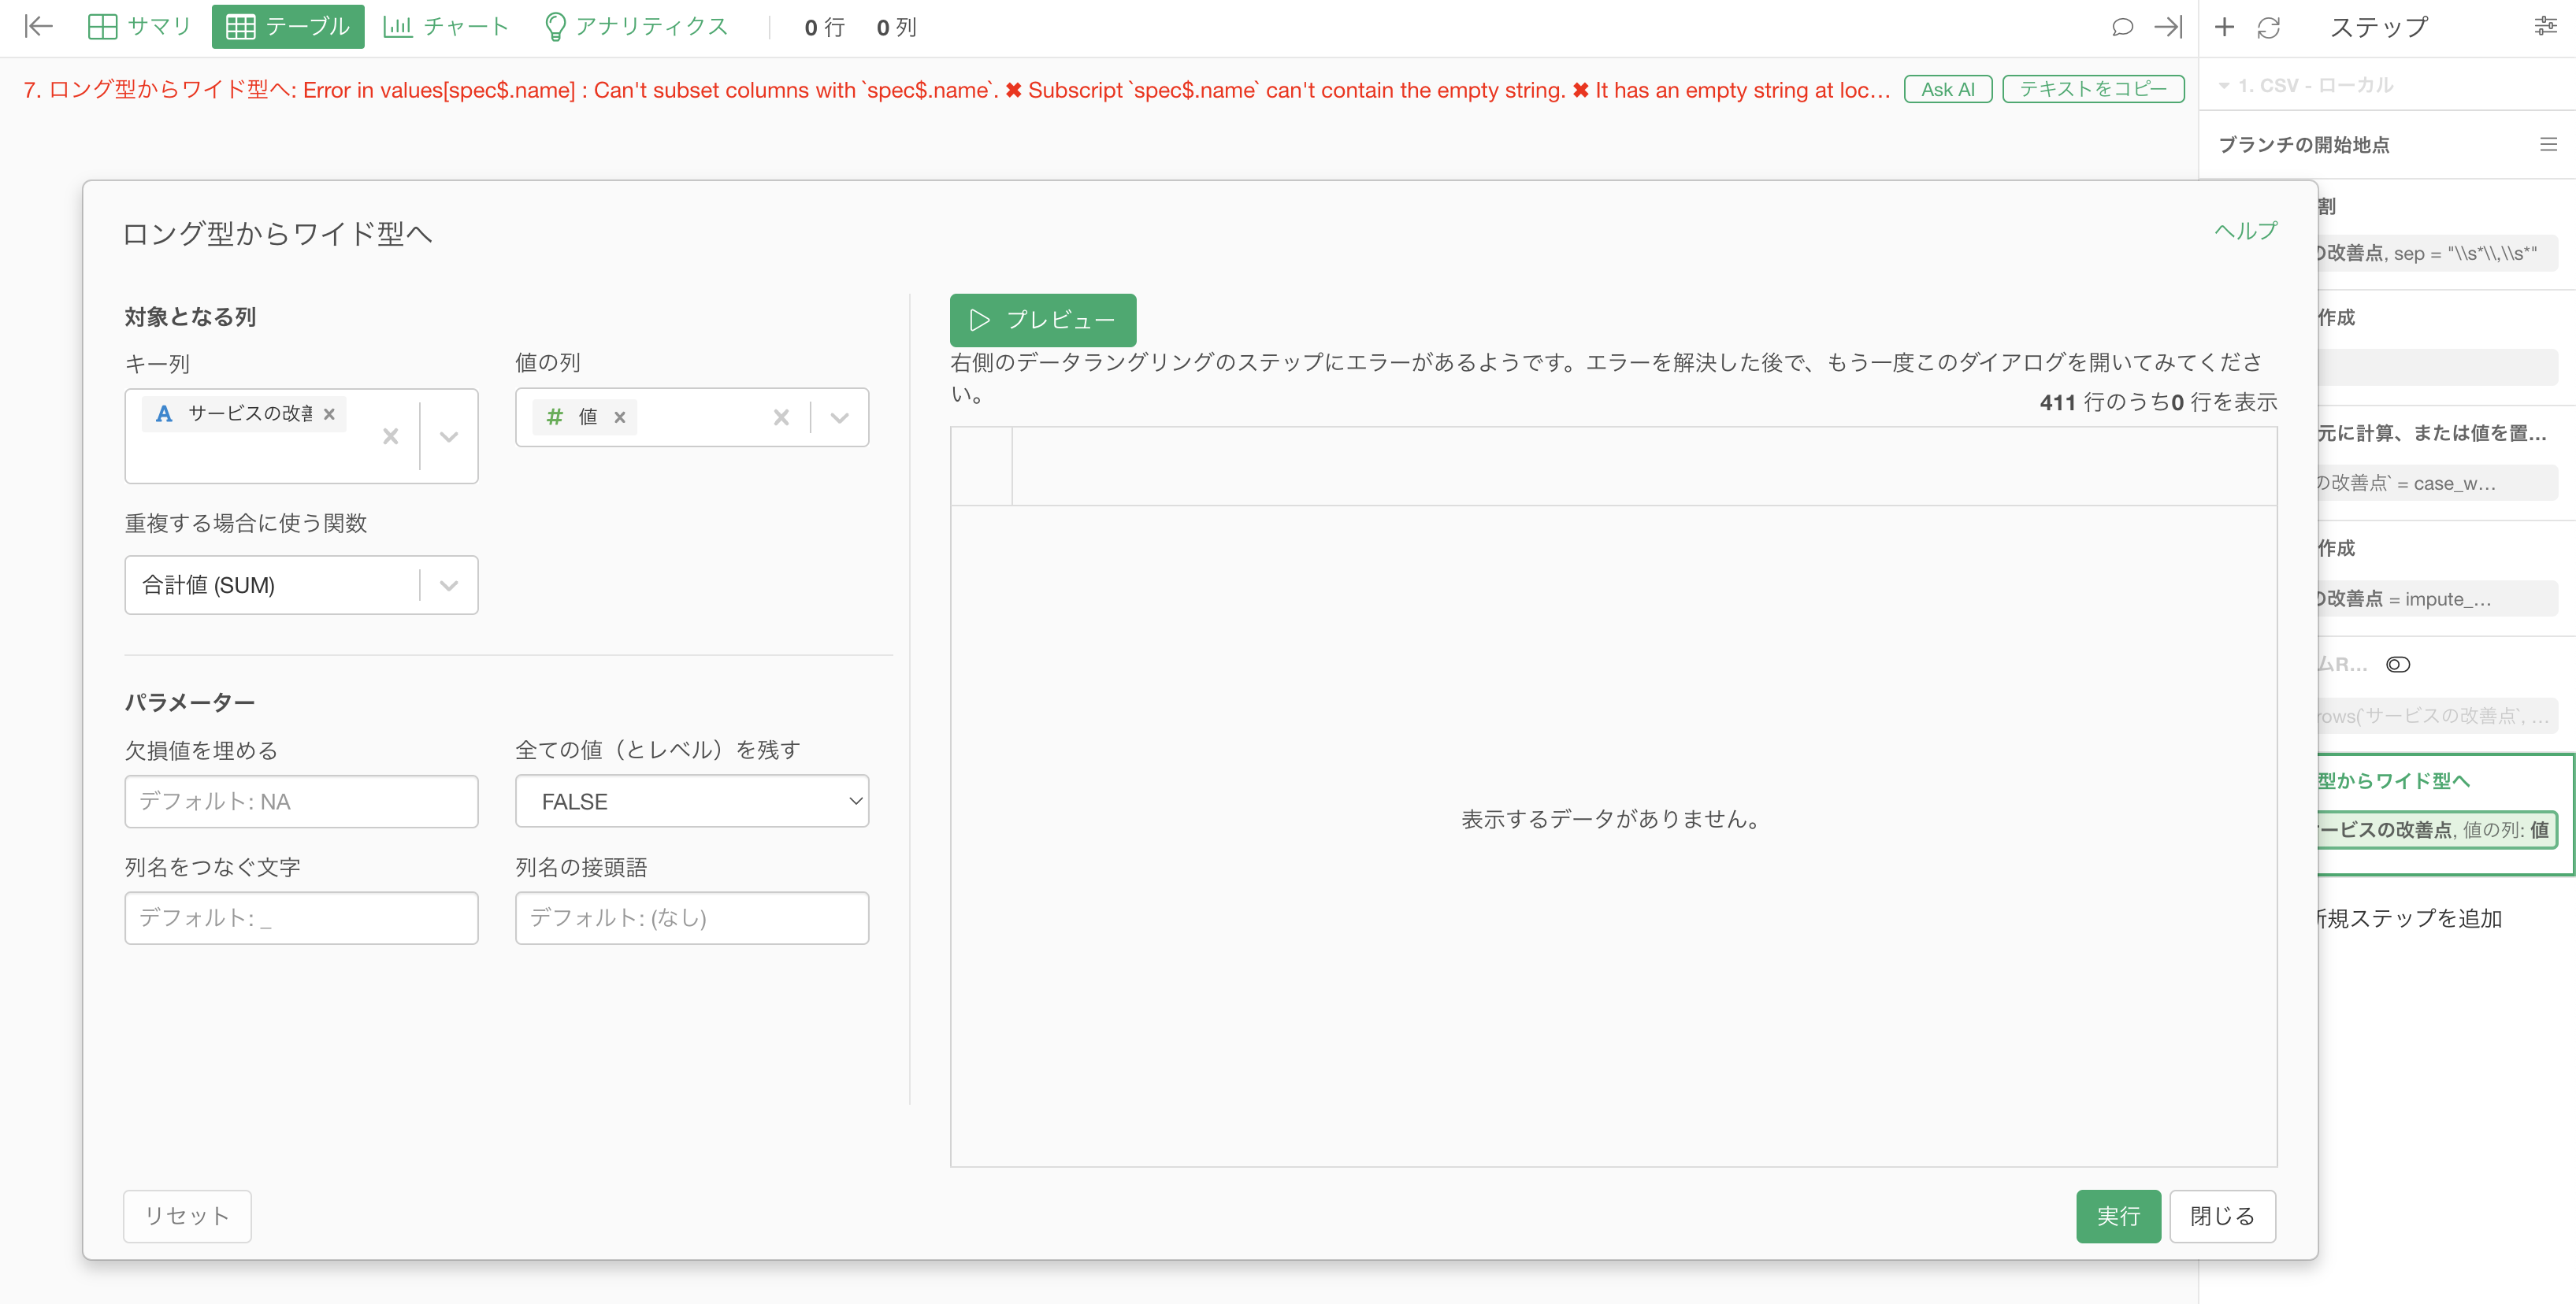
Task: Clear all key column selections
Action: click(390, 435)
